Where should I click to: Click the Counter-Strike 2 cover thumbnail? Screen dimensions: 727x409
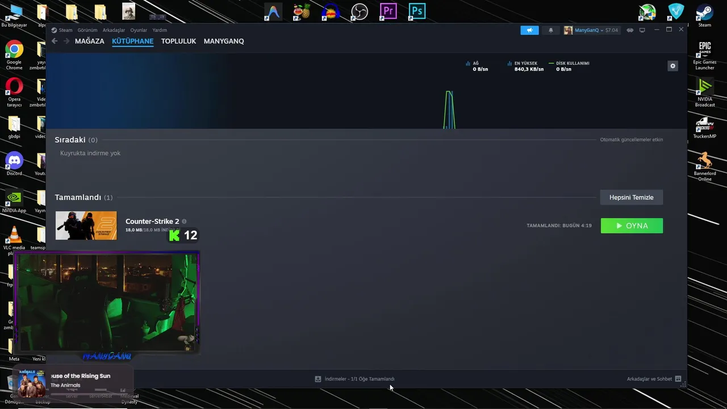pos(86,226)
